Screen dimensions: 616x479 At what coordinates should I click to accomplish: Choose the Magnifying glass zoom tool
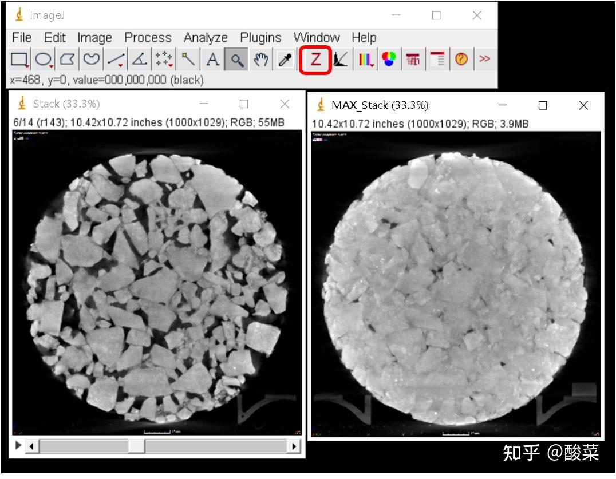click(x=236, y=58)
